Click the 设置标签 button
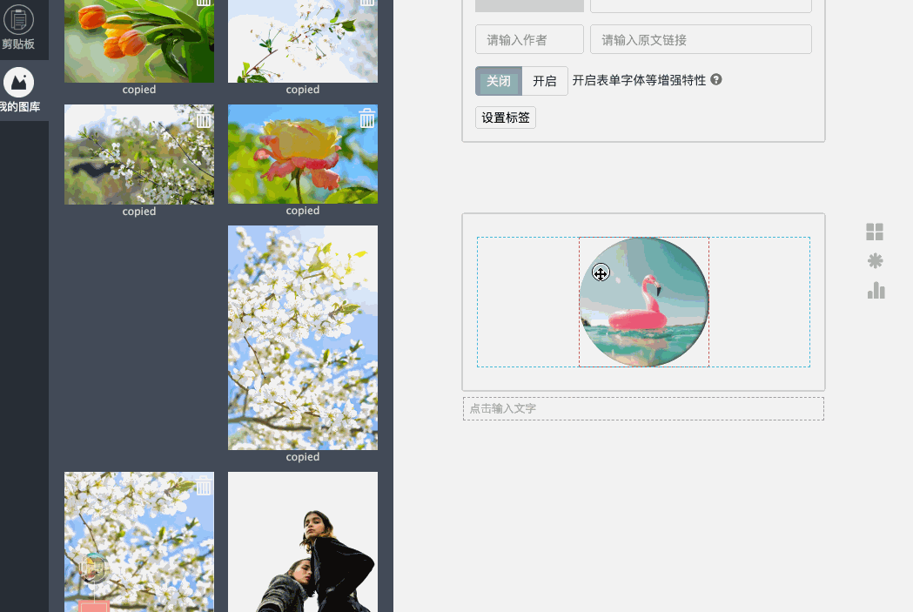913x612 pixels. tap(506, 118)
